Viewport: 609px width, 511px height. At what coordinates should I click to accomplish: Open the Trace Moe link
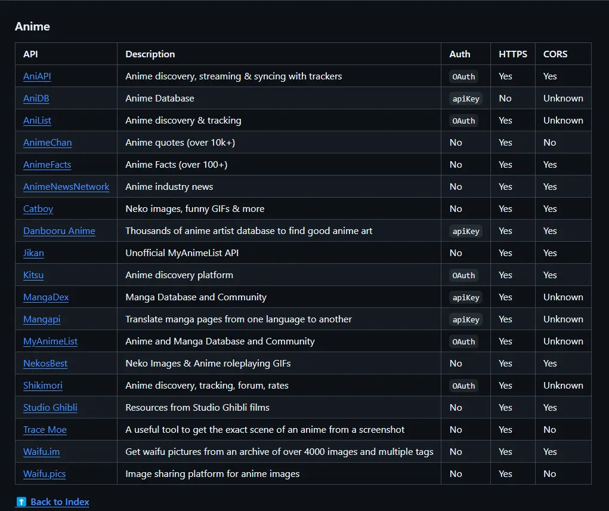pos(45,430)
